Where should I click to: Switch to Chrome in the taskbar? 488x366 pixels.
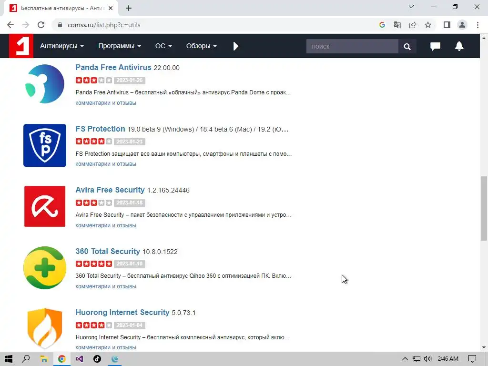(61, 359)
